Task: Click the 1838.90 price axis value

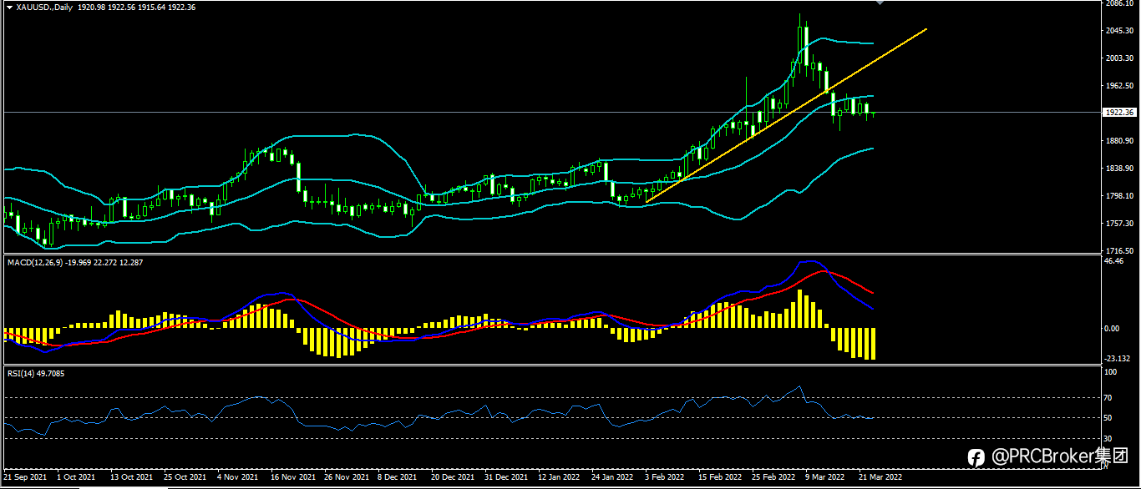Action: 1118,169
